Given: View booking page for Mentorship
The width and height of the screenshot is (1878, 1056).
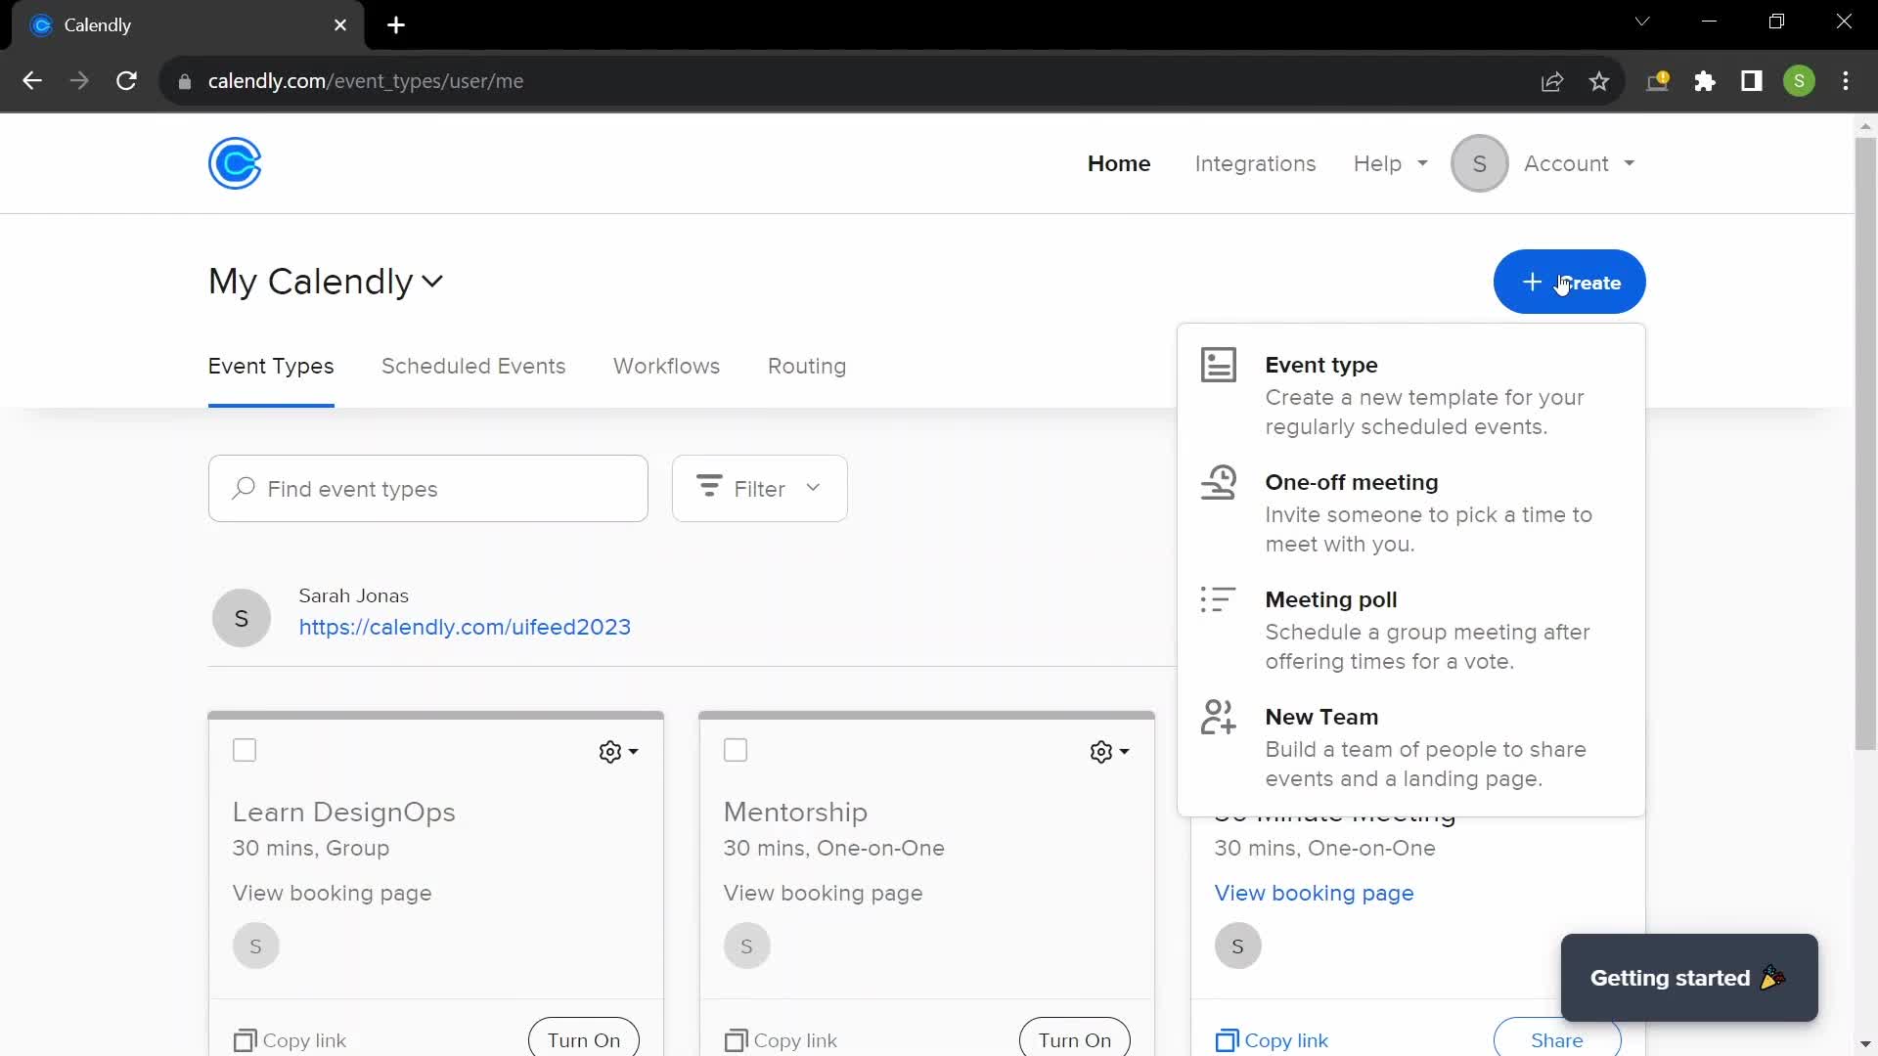Looking at the screenshot, I should pos(823,893).
